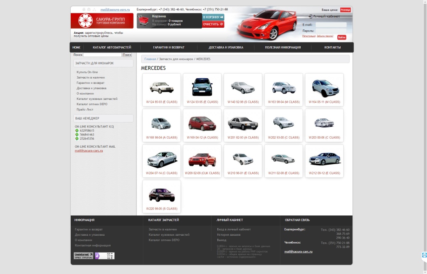
Task: Open W202 93-00 (C CLASS) text link
Action: click(x=283, y=137)
